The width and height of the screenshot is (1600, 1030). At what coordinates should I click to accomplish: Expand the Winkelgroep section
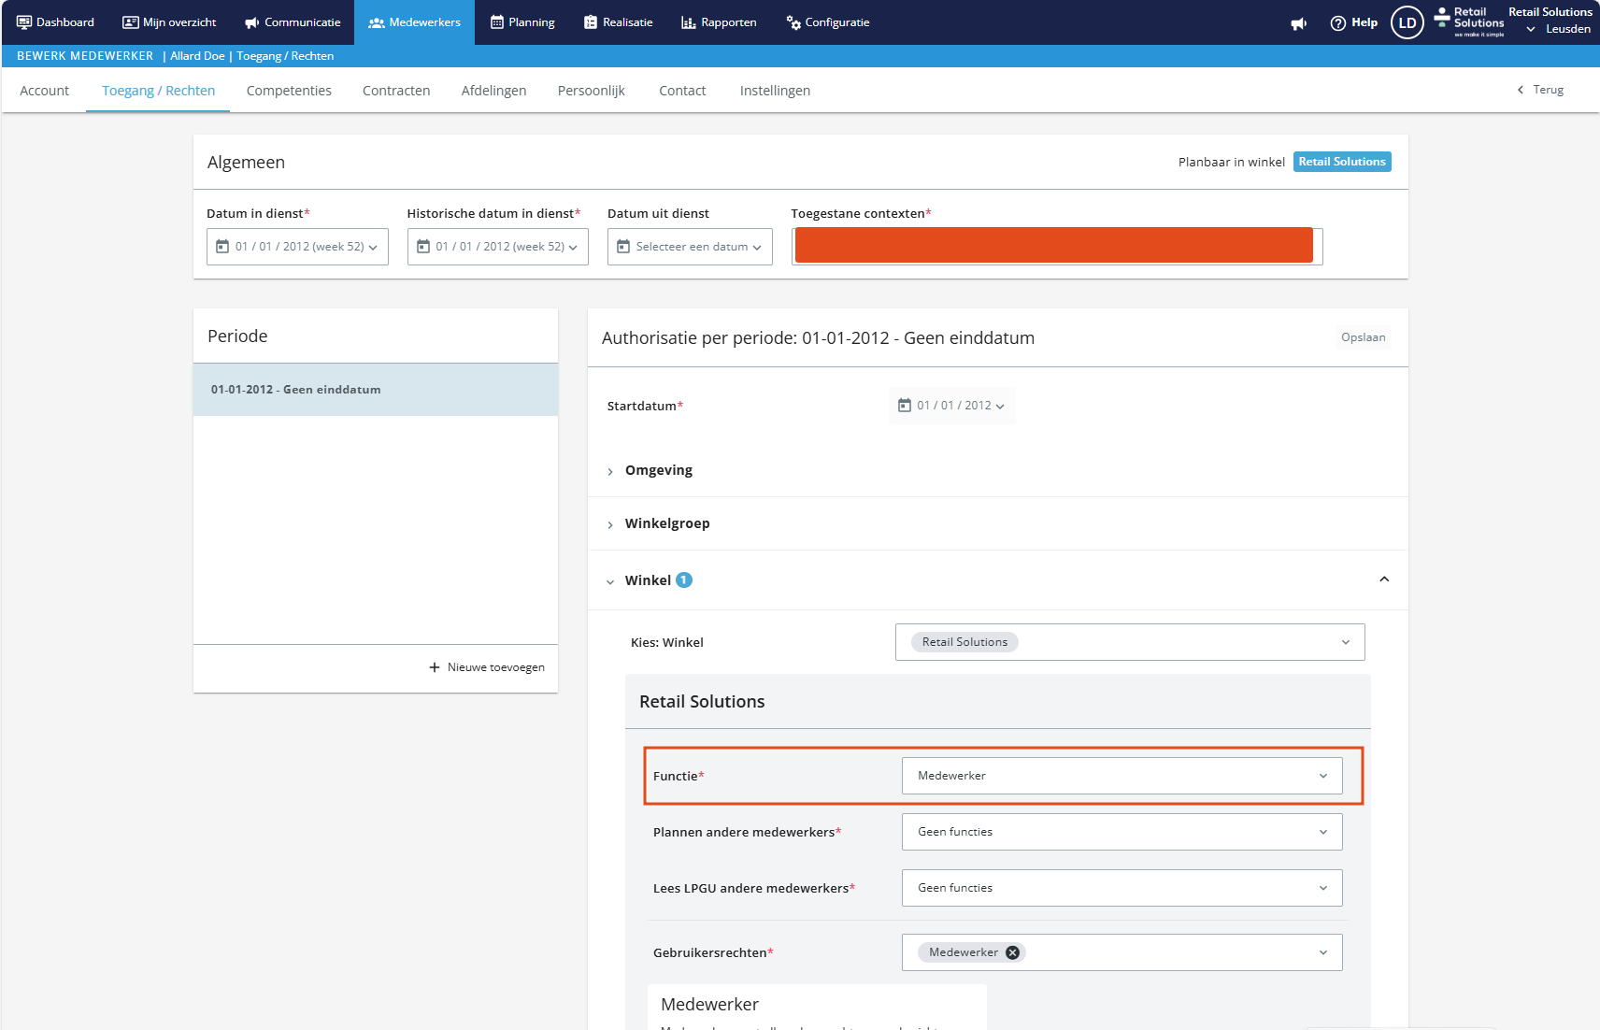tap(666, 523)
